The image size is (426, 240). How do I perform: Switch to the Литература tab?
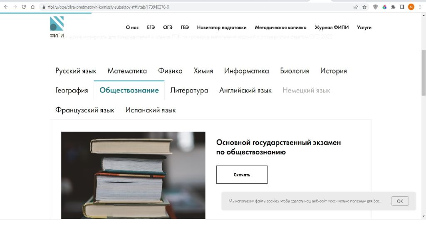coord(189,90)
